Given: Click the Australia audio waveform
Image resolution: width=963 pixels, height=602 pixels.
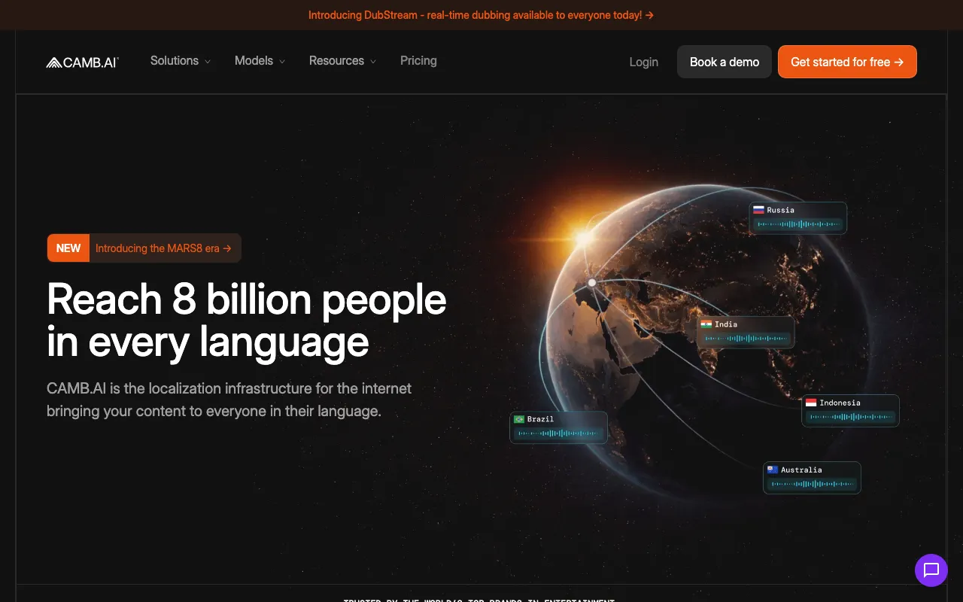Looking at the screenshot, I should click(813, 484).
